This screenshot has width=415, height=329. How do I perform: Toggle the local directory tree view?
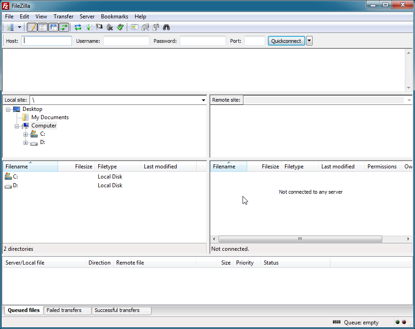tap(43, 27)
